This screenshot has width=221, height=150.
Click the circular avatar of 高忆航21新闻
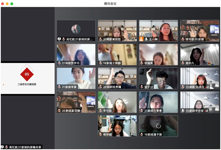coord(76,29)
